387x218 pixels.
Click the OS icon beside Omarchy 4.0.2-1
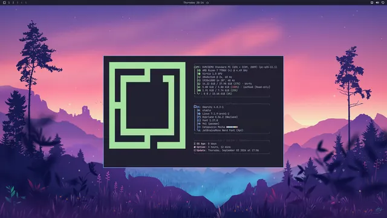[x=195, y=107]
